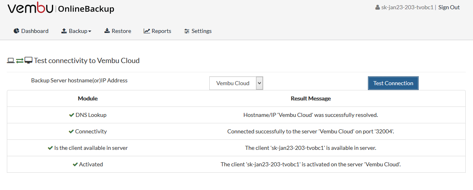Click 'Is the client available in server' cell
This screenshot has height=190, width=473.
pyautogui.click(x=88, y=148)
